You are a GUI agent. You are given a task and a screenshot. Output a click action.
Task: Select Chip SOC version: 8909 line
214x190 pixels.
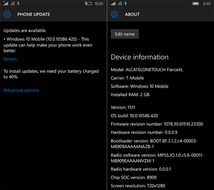134,178
